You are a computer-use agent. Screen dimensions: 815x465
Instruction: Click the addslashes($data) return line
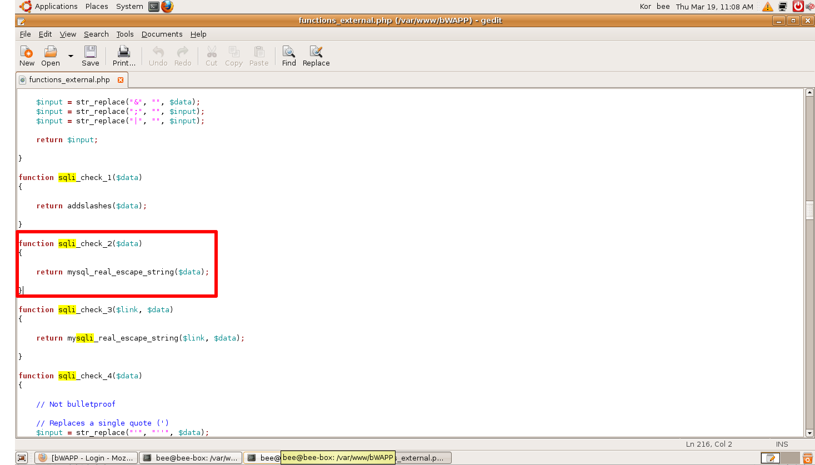(92, 206)
